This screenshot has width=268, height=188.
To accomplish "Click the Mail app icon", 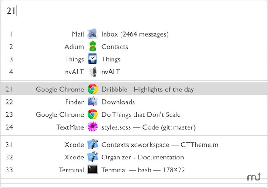I will (92, 34).
